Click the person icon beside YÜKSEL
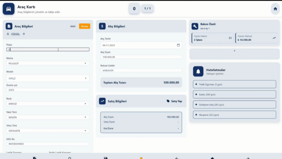This screenshot has width=282, height=159. click(8, 34)
